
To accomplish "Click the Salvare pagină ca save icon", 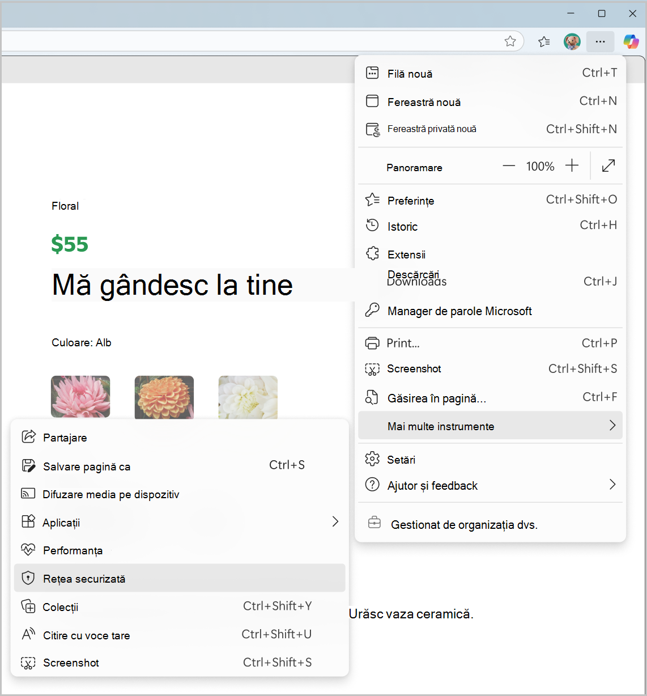I will point(28,465).
